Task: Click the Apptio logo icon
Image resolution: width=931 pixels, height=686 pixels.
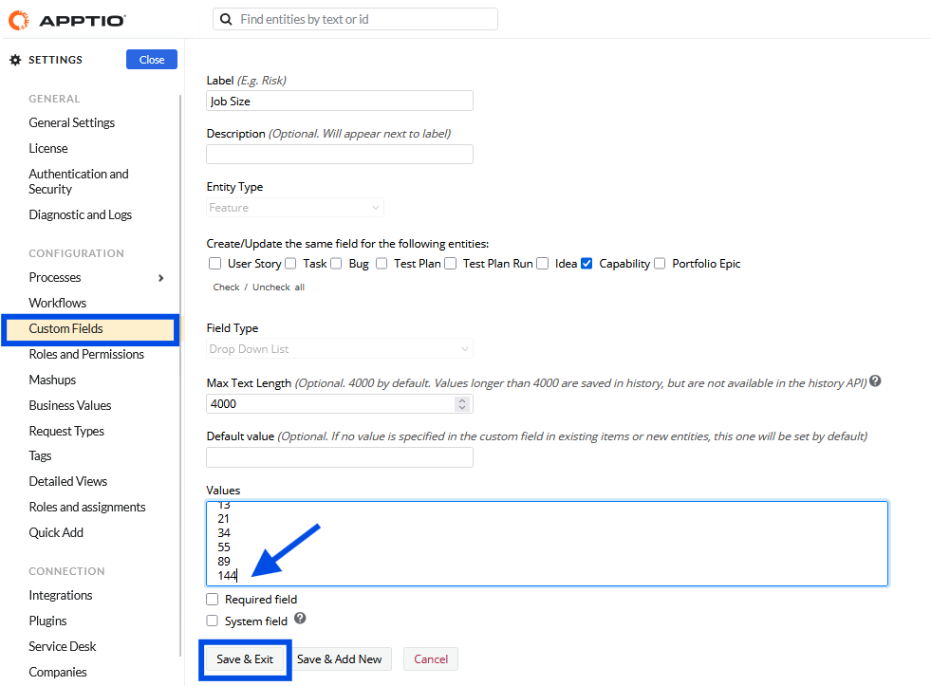Action: coord(18,19)
